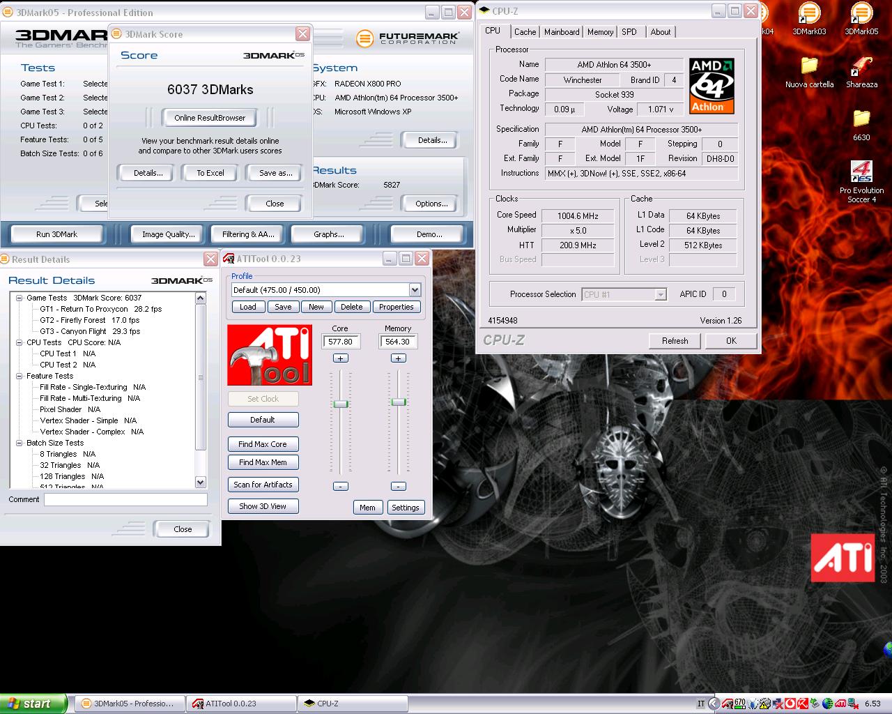
Task: Switch to the Memory tab in CPU-Z
Action: pos(600,32)
